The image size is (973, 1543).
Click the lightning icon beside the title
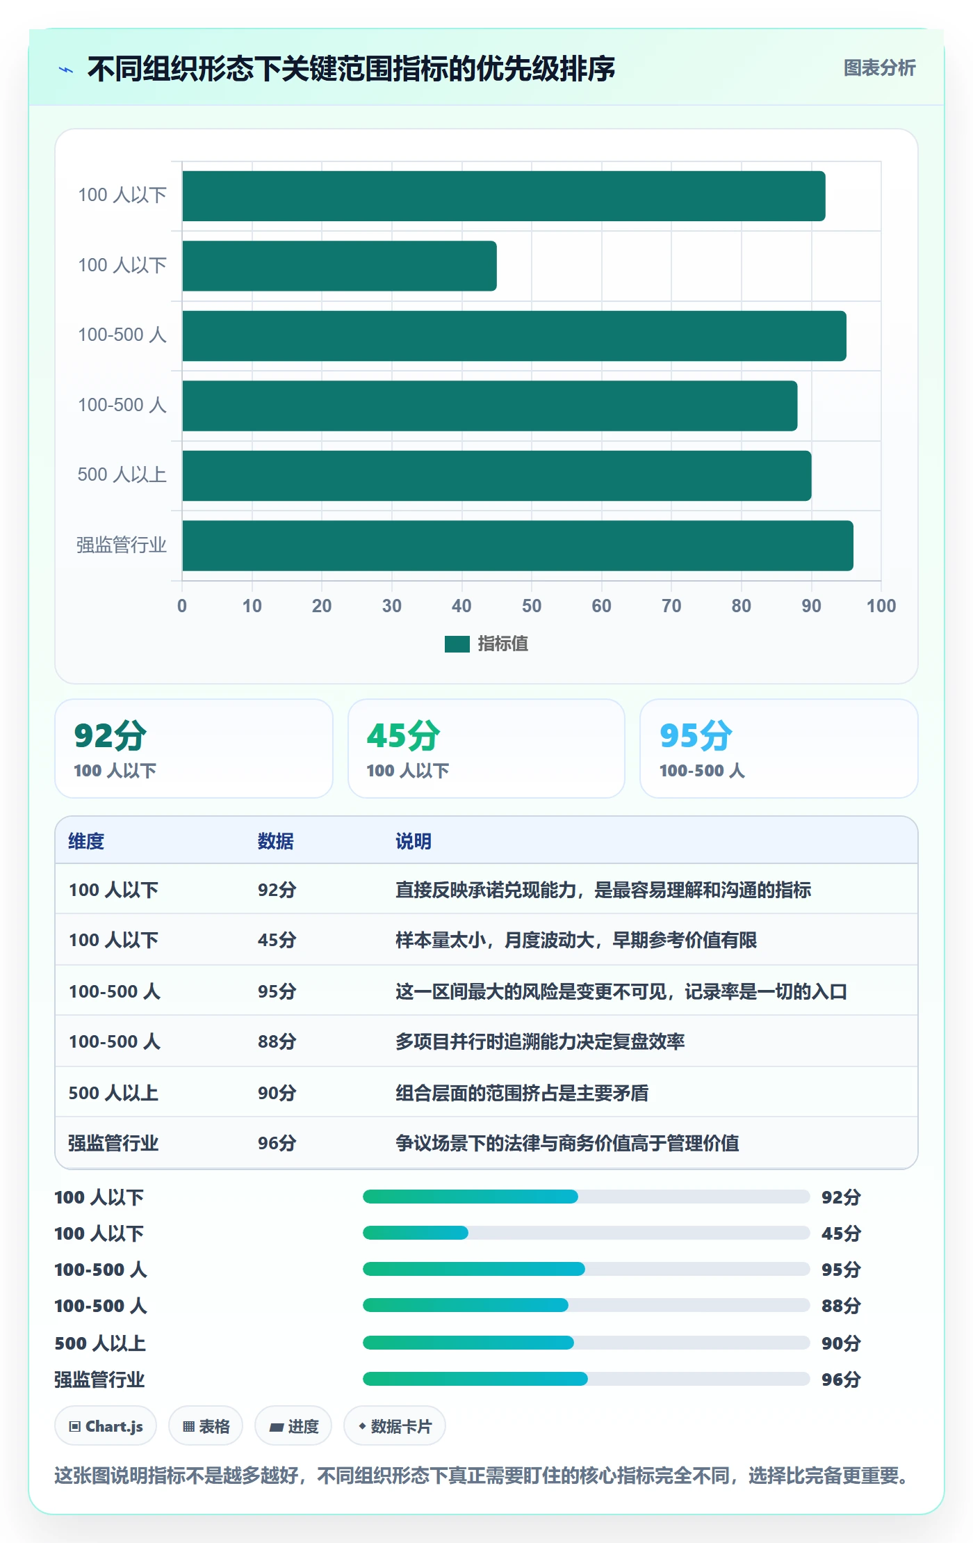[66, 70]
